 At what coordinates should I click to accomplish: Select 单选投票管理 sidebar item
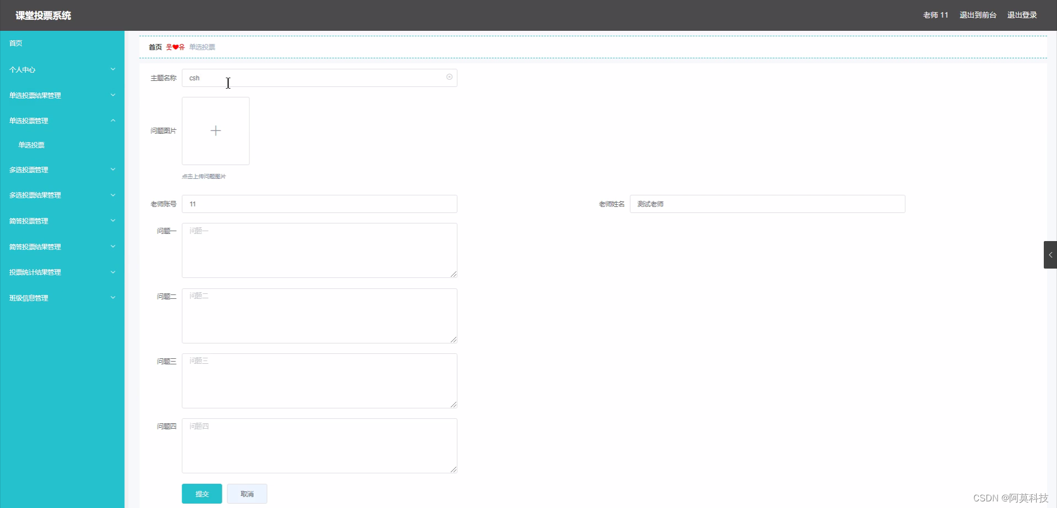tap(62, 121)
